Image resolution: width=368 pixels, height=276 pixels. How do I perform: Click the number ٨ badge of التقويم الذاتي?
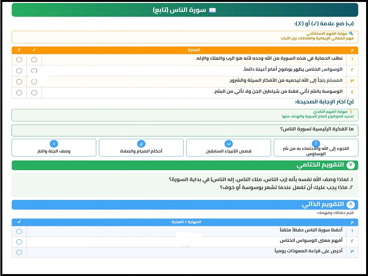click(x=351, y=205)
